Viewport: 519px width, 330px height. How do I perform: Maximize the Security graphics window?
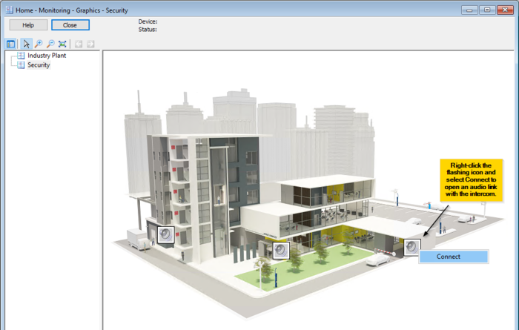[x=486, y=10]
